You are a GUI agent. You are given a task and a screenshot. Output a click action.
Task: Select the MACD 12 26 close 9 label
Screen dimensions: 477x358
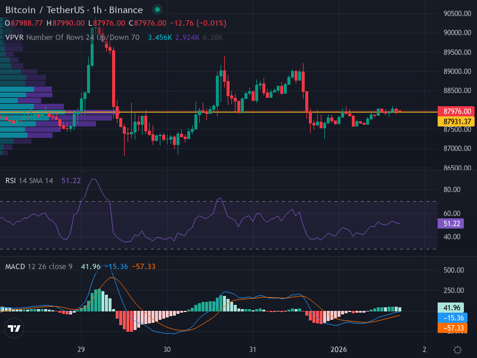point(39,266)
